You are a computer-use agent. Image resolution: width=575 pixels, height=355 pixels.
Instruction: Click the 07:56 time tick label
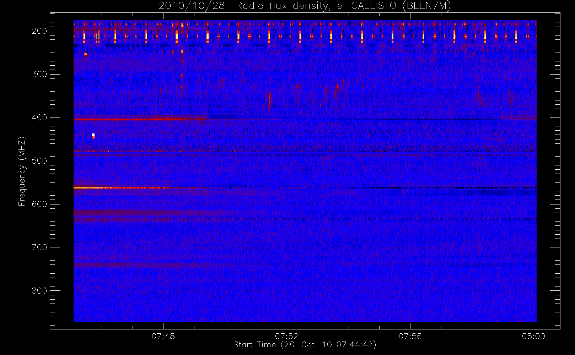pyautogui.click(x=410, y=336)
